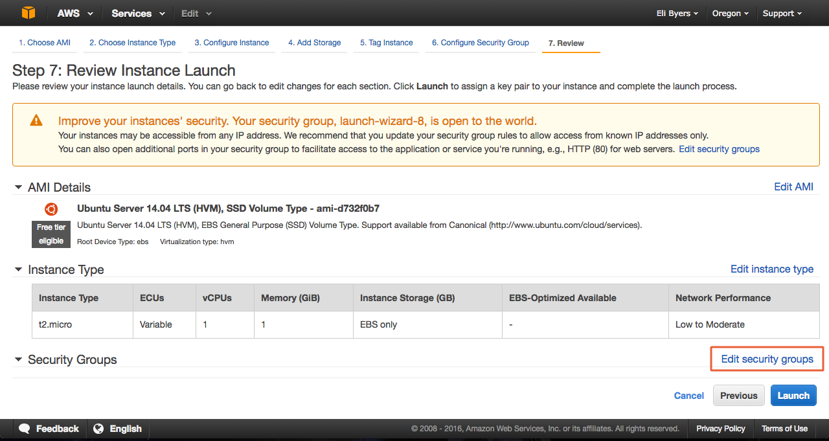Click the Feedback button in footer
Viewport: 829px width, 441px height.
[49, 429]
